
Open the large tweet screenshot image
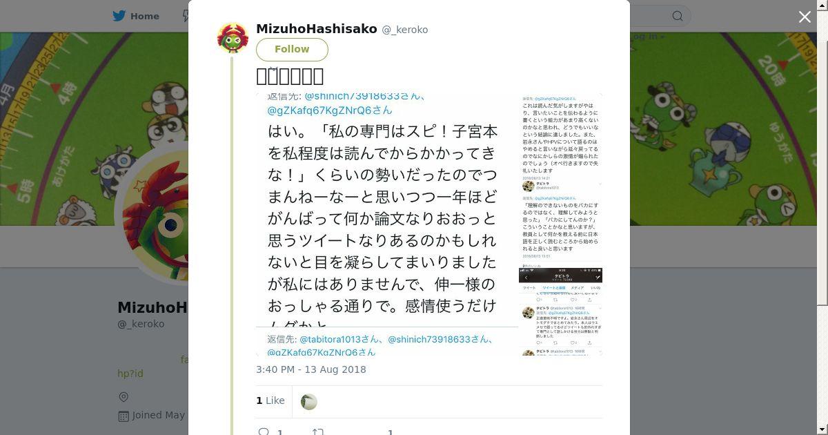coord(387,224)
